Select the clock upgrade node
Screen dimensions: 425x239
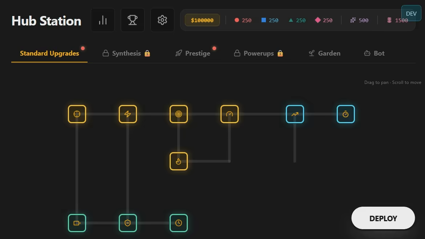click(179, 223)
